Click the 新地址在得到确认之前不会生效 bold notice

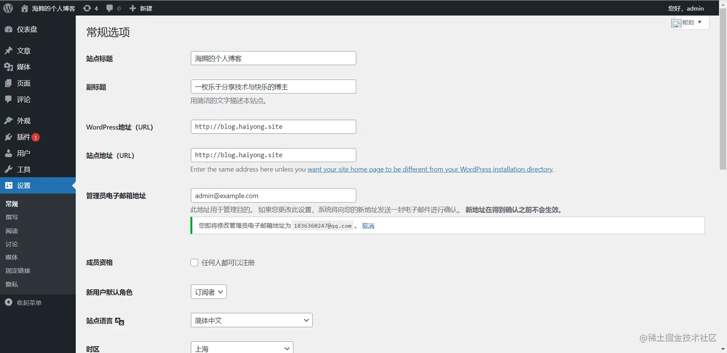coord(514,210)
